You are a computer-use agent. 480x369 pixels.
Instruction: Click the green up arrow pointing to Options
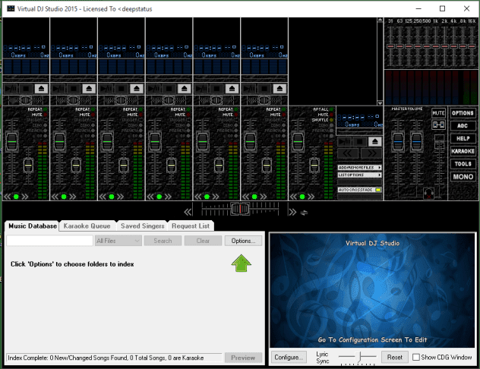click(x=242, y=263)
